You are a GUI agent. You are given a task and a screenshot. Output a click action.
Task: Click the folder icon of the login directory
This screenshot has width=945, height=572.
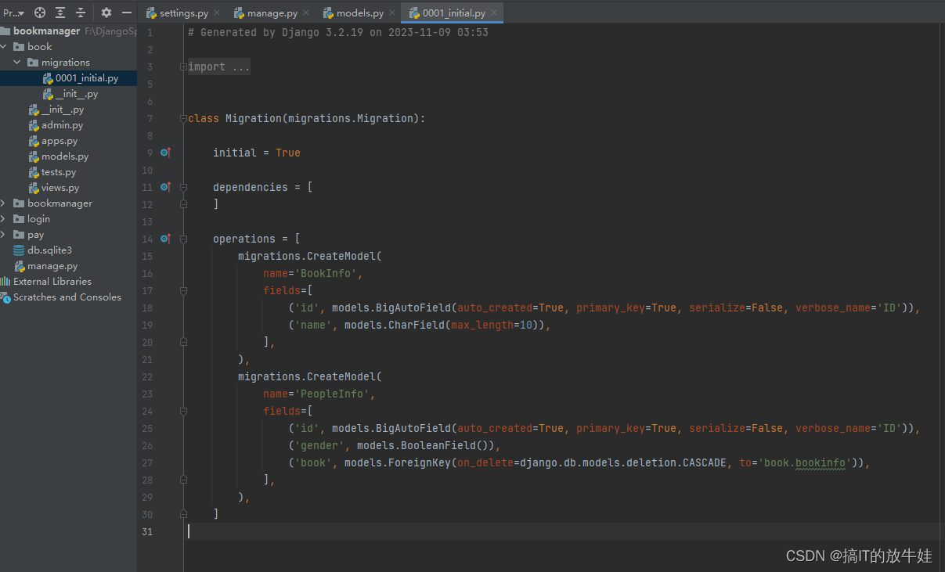(19, 219)
